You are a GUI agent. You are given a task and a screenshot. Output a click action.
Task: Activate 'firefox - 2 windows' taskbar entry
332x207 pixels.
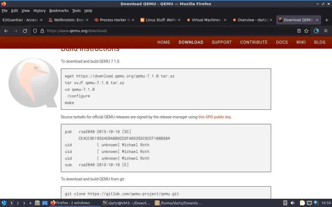75,203
